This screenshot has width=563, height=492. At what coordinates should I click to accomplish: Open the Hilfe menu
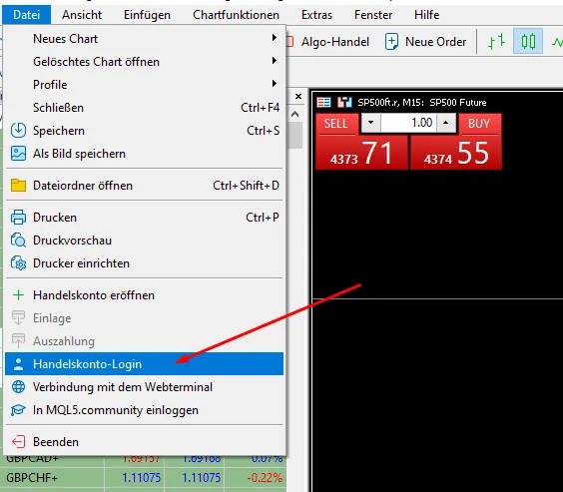click(426, 15)
